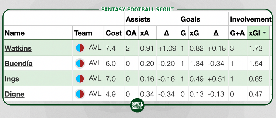Sort by xA column header
Viewport: 276px width, 118px height.
pyautogui.click(x=144, y=33)
